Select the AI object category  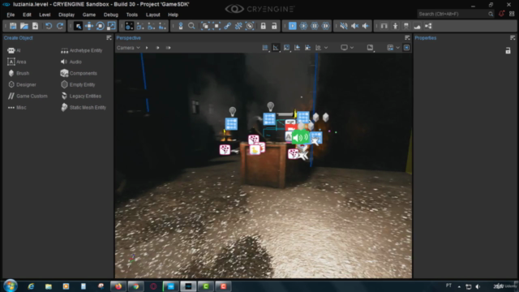[14, 50]
